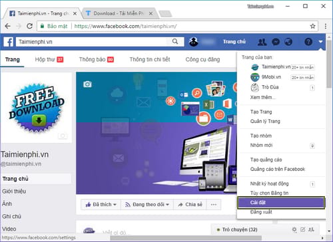The width and height of the screenshot is (333, 242).
Task: Open chat settings gear icon
Action: (294, 229)
